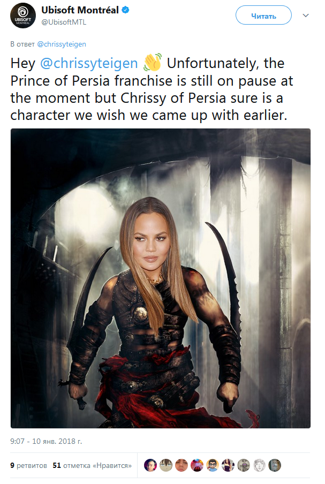Click the blue verified badge next to the name
The width and height of the screenshot is (325, 484).
pos(125,10)
